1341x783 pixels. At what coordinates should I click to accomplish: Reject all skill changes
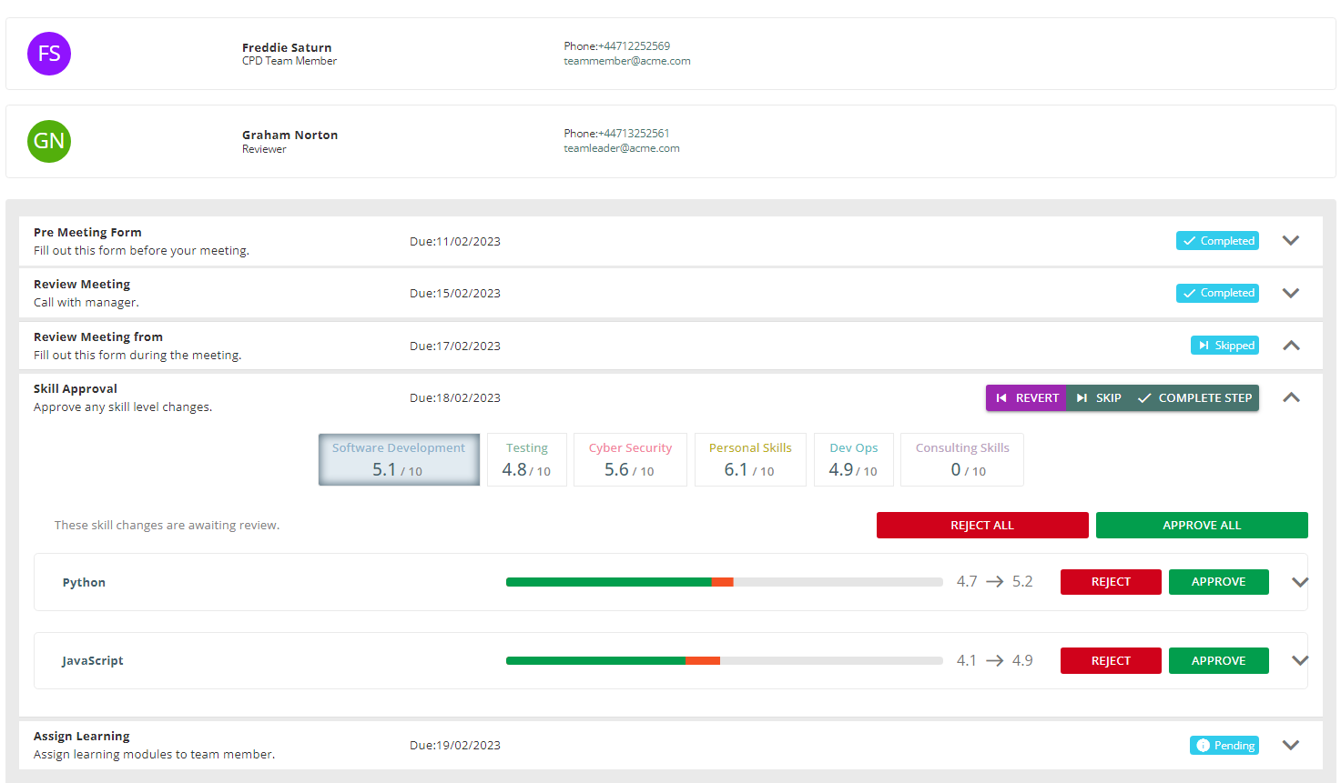981,526
